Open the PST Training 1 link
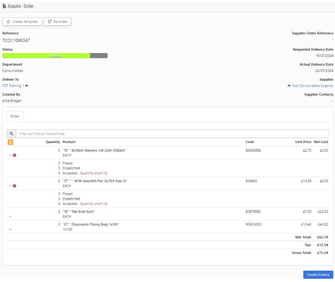The image size is (335, 282). click(x=13, y=86)
